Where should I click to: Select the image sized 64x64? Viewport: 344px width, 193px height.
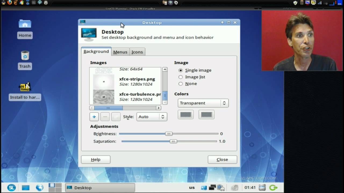125,70
